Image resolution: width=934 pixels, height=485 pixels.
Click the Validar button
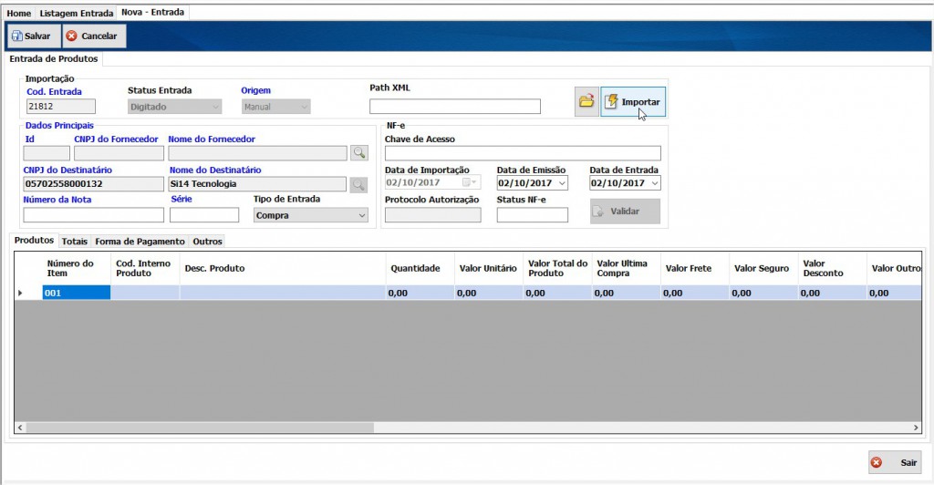[625, 212]
